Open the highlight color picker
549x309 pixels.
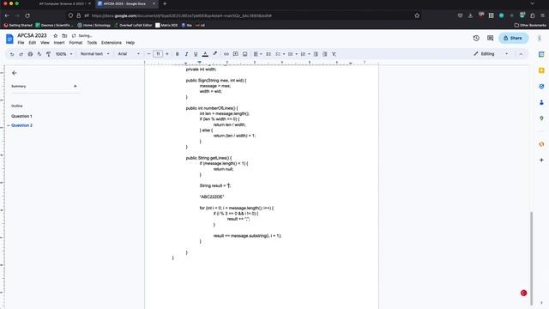click(x=215, y=54)
